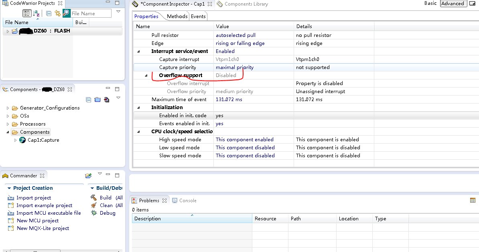Screen dimensions: 479x252
Task: Select Generator_Configurations folder icon
Action: (x=15, y=108)
